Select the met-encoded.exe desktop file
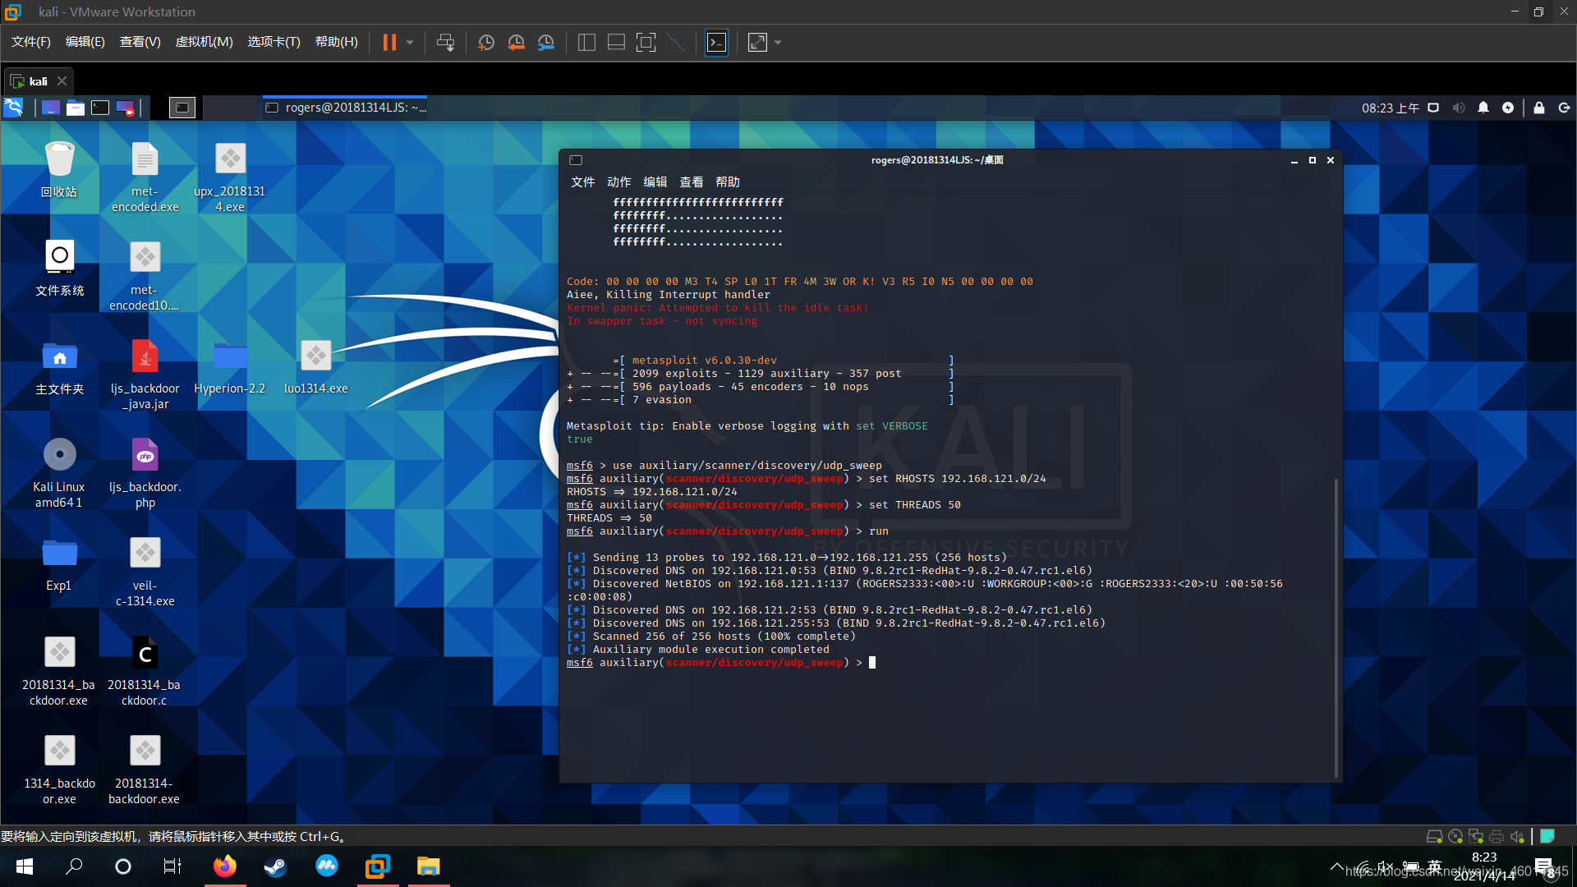 (145, 177)
